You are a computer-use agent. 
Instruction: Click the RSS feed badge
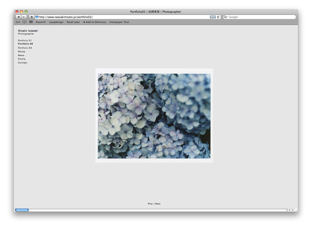(213, 17)
